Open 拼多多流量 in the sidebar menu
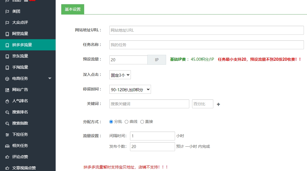Image resolution: width=307 pixels, height=171 pixels. (22, 45)
